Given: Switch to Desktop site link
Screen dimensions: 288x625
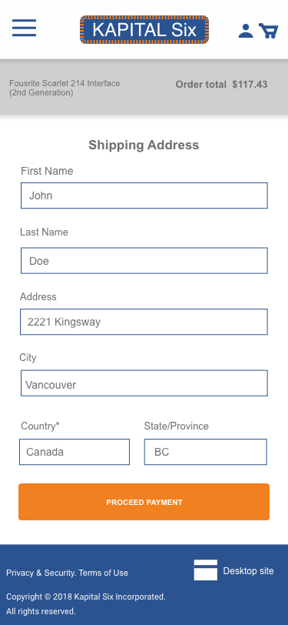Looking at the screenshot, I should click(248, 571).
